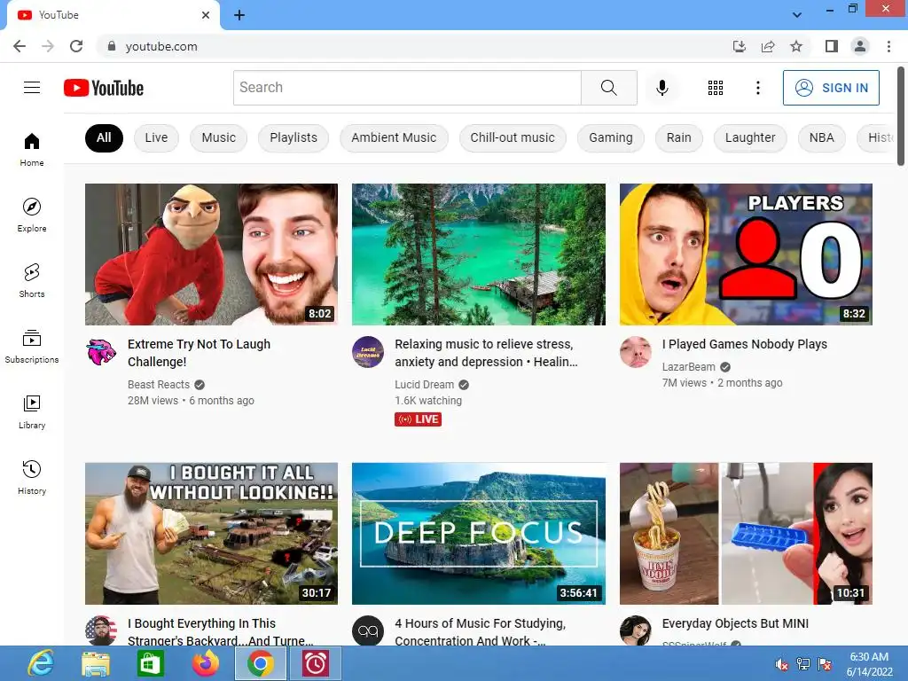Open Lucid Dream channel avatar

click(x=368, y=351)
